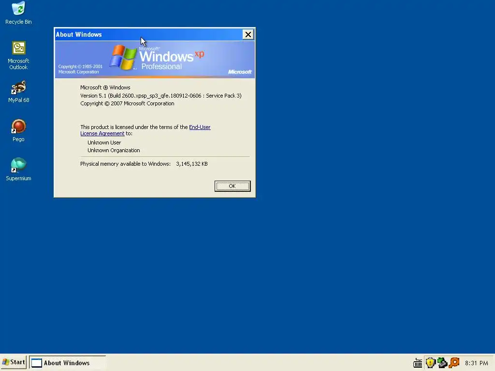Select the Microsoft Outlook desktop icon
The image size is (495, 371).
(x=18, y=55)
